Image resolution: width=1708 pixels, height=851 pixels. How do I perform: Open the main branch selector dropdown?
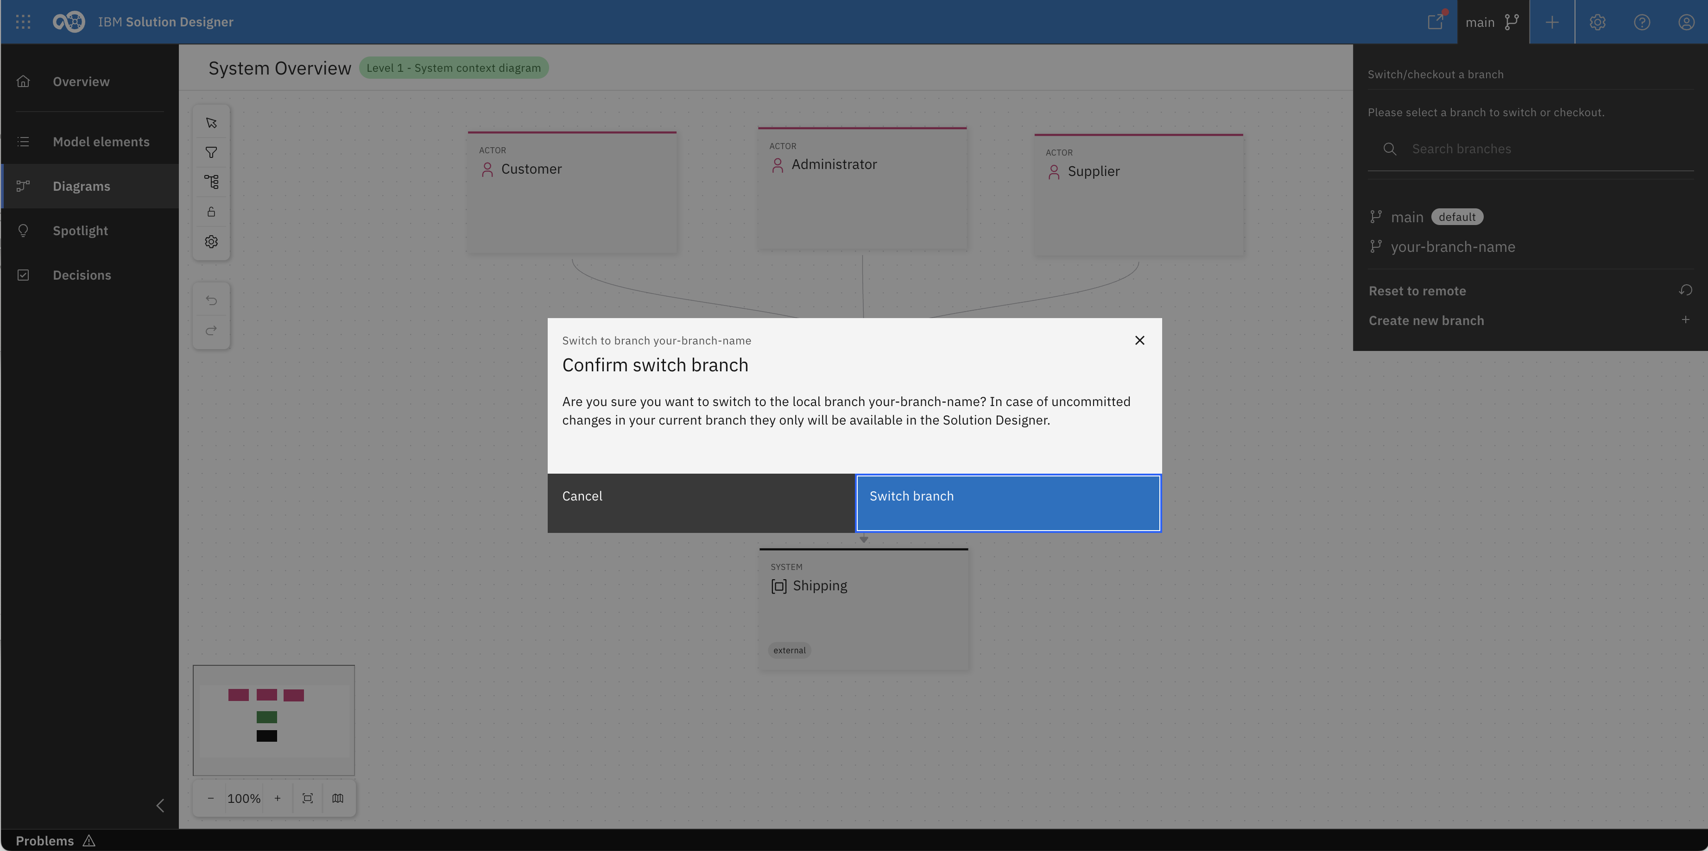click(x=1492, y=23)
